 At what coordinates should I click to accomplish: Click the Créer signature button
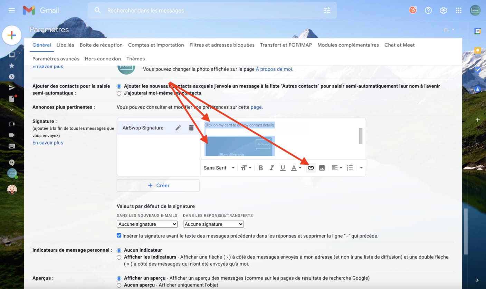click(x=158, y=185)
